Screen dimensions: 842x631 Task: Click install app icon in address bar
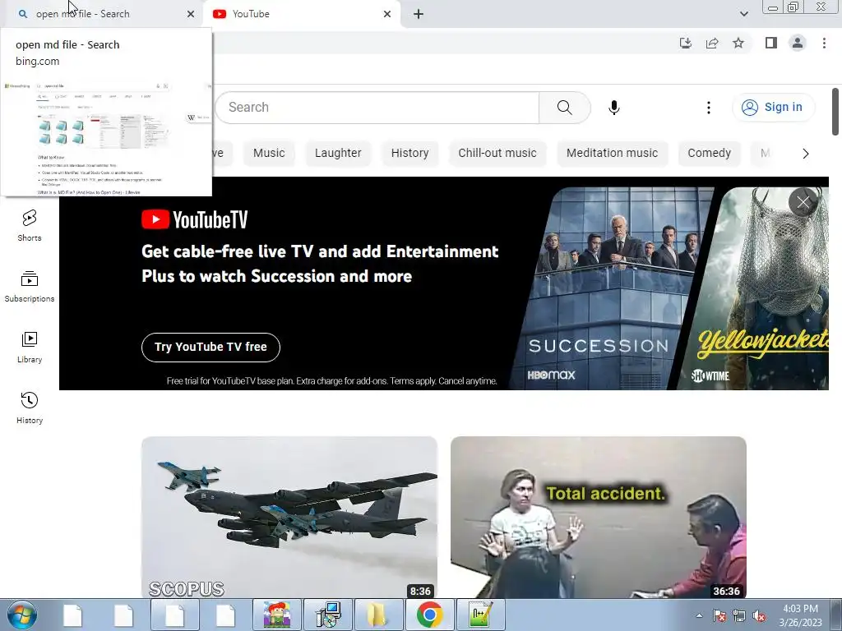[685, 43]
